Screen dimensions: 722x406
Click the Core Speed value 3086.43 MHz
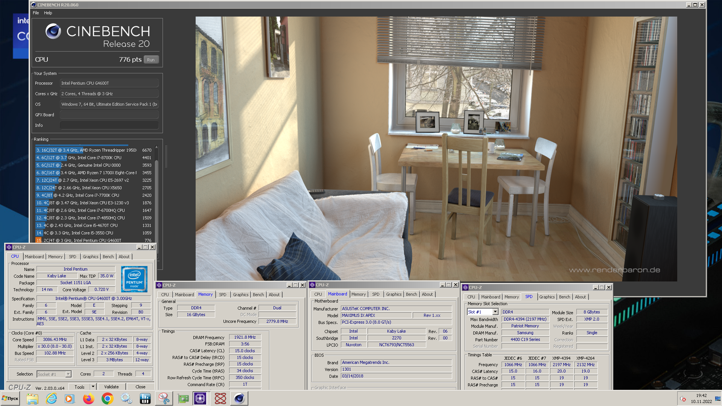(x=55, y=339)
